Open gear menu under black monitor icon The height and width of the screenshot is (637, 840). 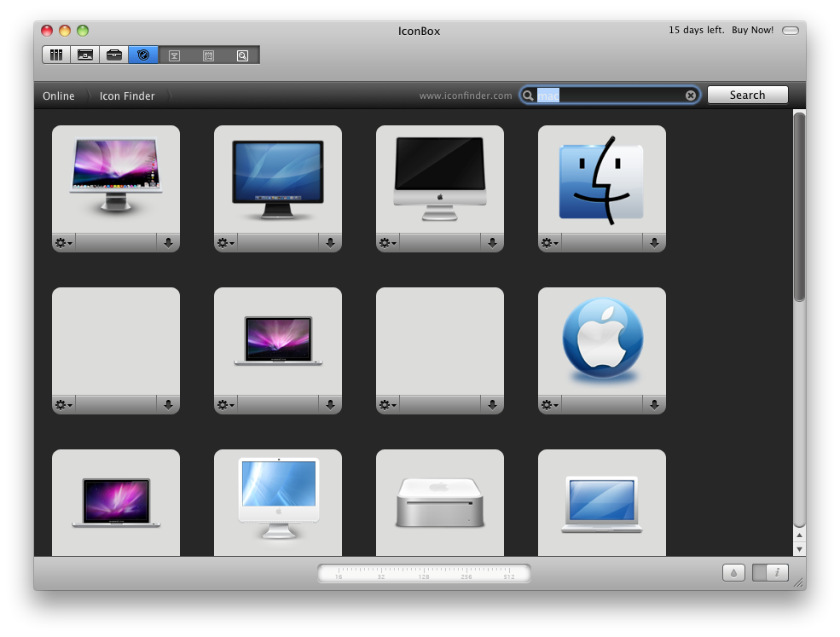tap(225, 243)
